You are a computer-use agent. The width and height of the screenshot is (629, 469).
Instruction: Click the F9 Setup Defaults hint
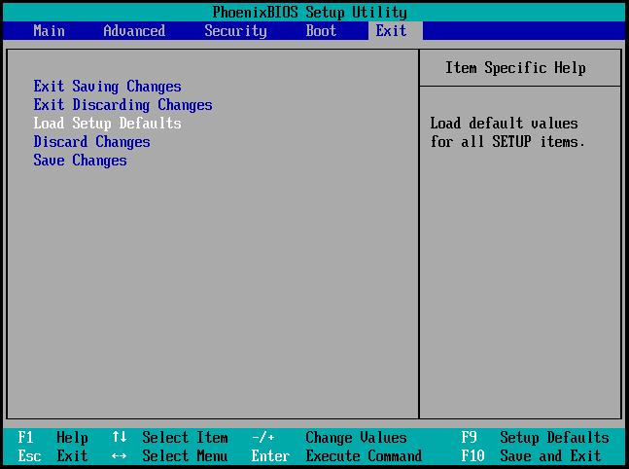pyautogui.click(x=535, y=437)
